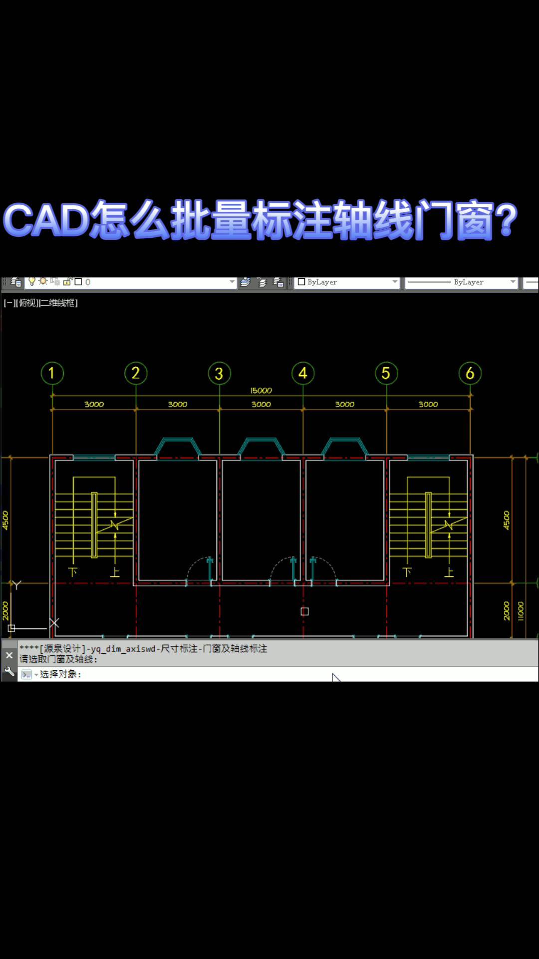Toggle layer 0 lock padlock
The image size is (539, 959).
click(x=67, y=282)
